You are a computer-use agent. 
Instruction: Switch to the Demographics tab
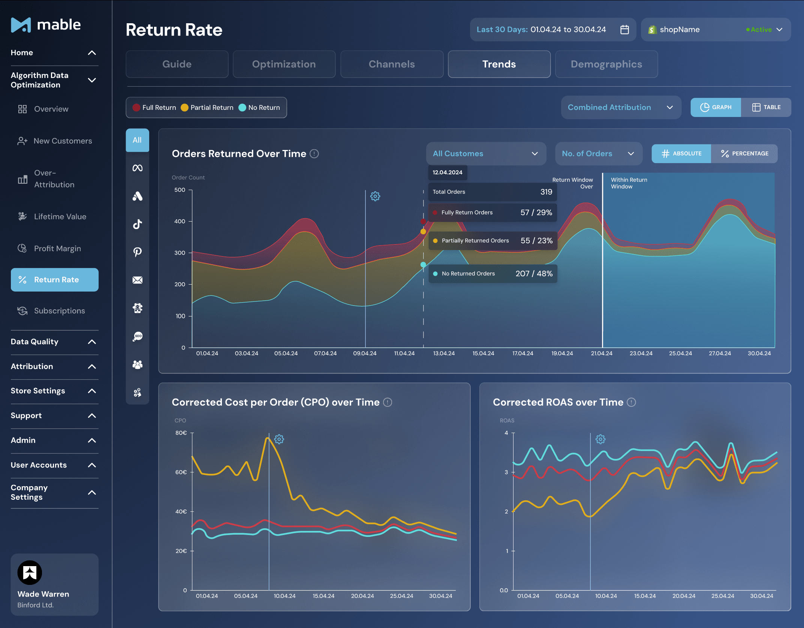(x=606, y=64)
